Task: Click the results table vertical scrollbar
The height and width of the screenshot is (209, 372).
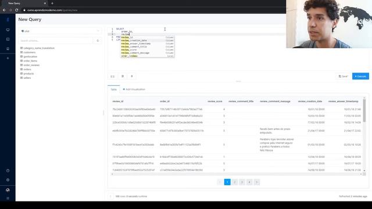Action: click(x=364, y=110)
